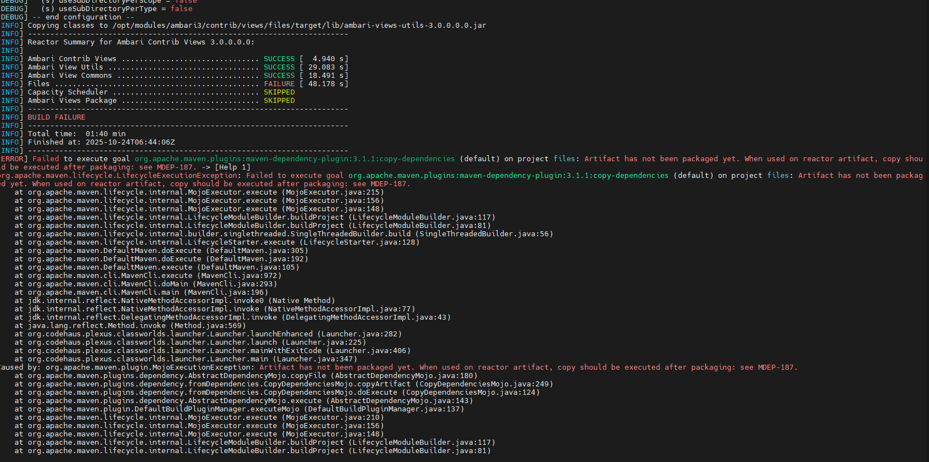Click the red BUILD FAILURE text
Image resolution: width=929 pixels, height=462 pixels.
tap(56, 117)
